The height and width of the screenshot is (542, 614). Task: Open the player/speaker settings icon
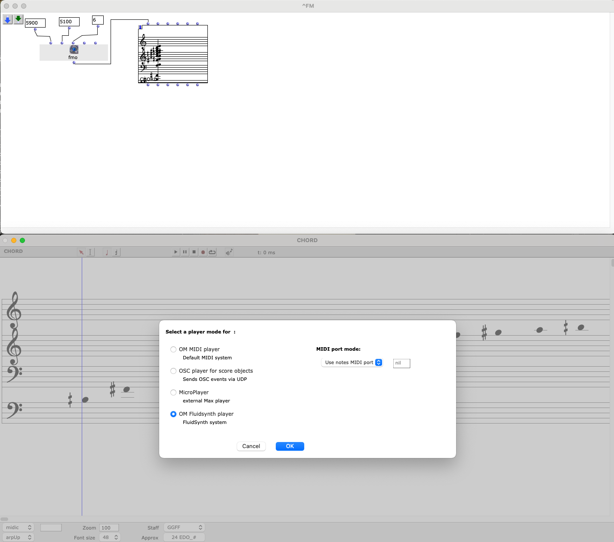[229, 252]
